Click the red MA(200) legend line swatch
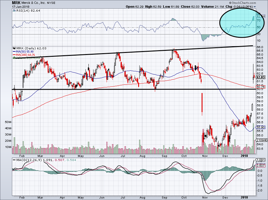The height and width of the screenshot is (200, 268). (x=14, y=55)
